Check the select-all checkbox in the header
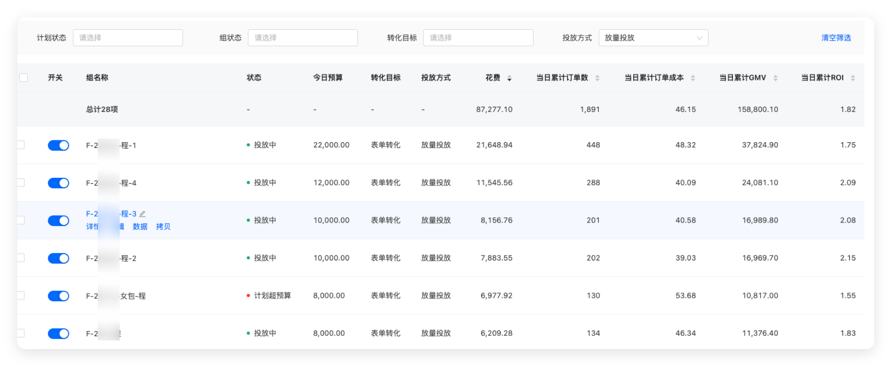 [x=24, y=76]
